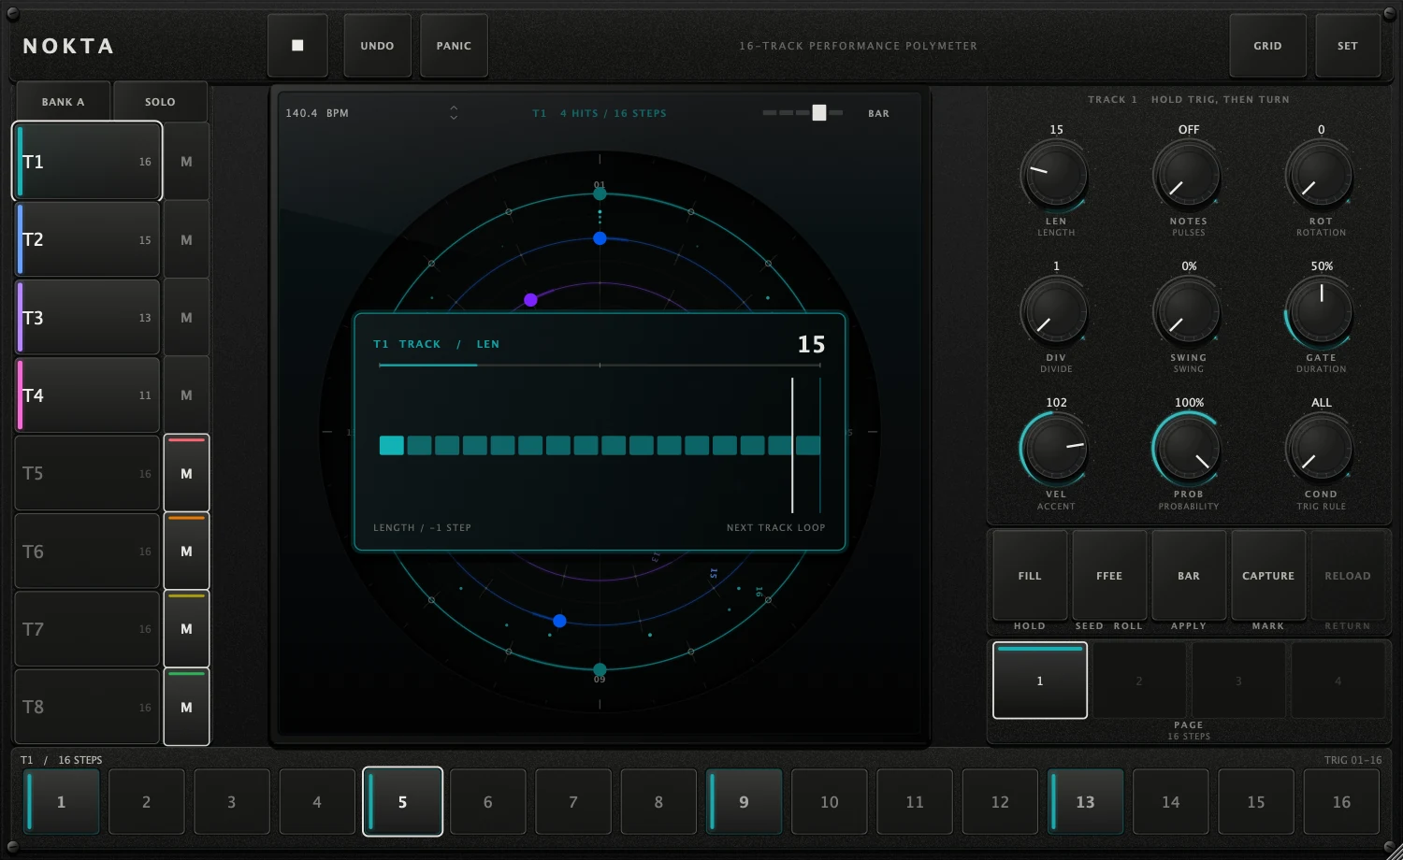
Task: Mute track T3
Action: click(186, 318)
